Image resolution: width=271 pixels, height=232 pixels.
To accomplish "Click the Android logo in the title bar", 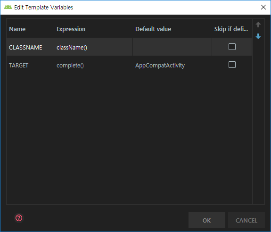I will [8, 7].
